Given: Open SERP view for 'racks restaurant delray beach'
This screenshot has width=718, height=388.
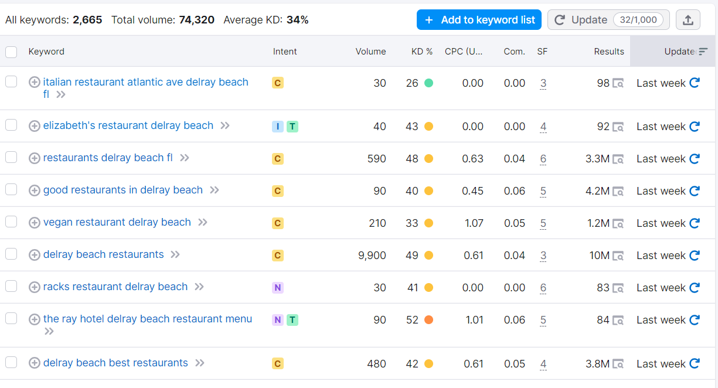Looking at the screenshot, I should tap(618, 288).
